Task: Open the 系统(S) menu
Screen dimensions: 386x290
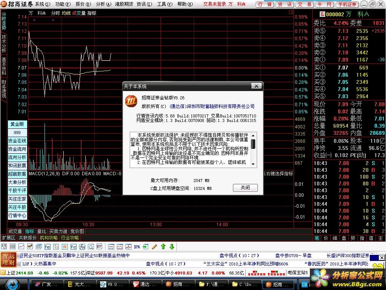Action: tap(42, 4)
